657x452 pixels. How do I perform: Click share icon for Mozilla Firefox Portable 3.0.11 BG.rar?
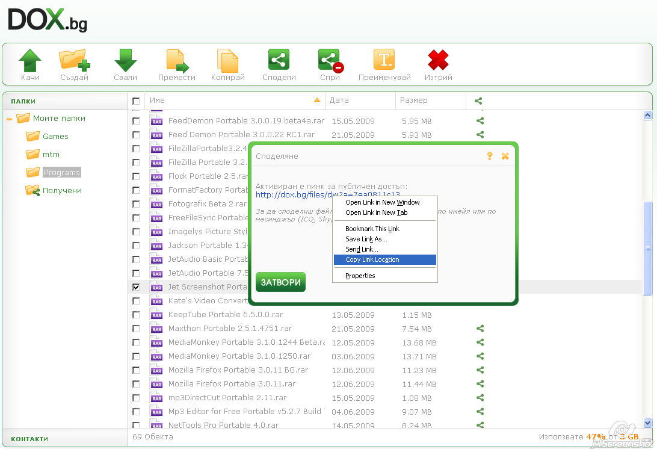tap(480, 370)
